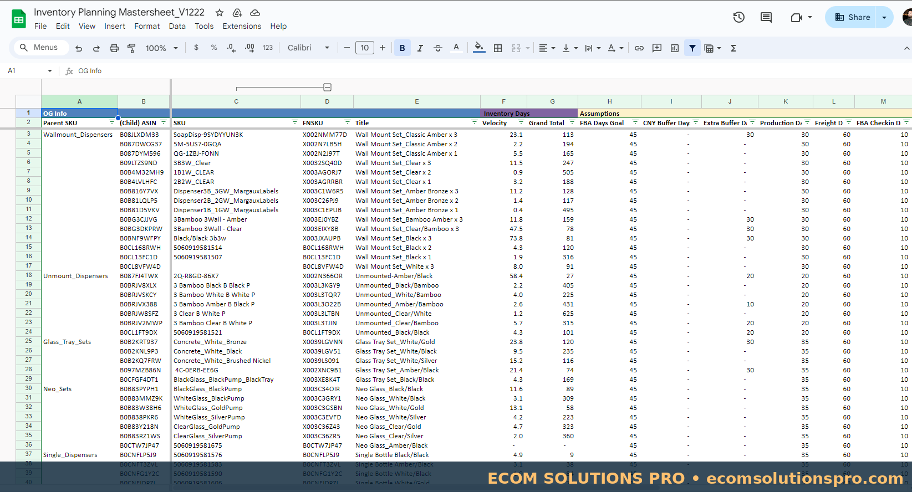Insert a chart from toolbar

[x=675, y=48]
